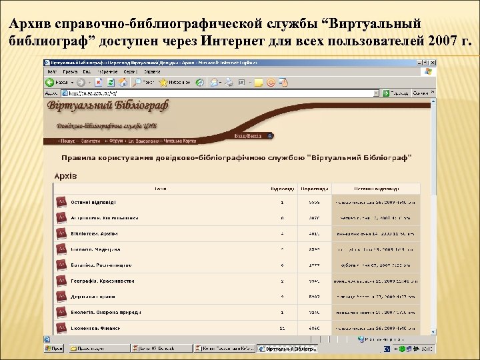Image resolution: width=480 pixels, height=360 pixels.
Task: Click inside the address bar URL field
Action: 217,93
